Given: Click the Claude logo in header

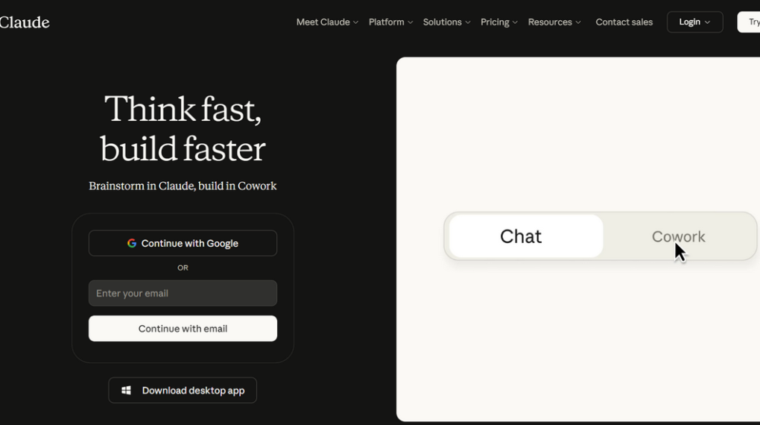Looking at the screenshot, I should coord(25,22).
